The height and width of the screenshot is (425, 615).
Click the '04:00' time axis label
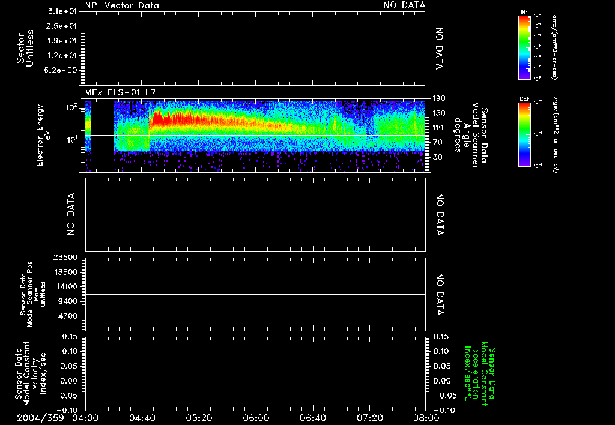85,418
